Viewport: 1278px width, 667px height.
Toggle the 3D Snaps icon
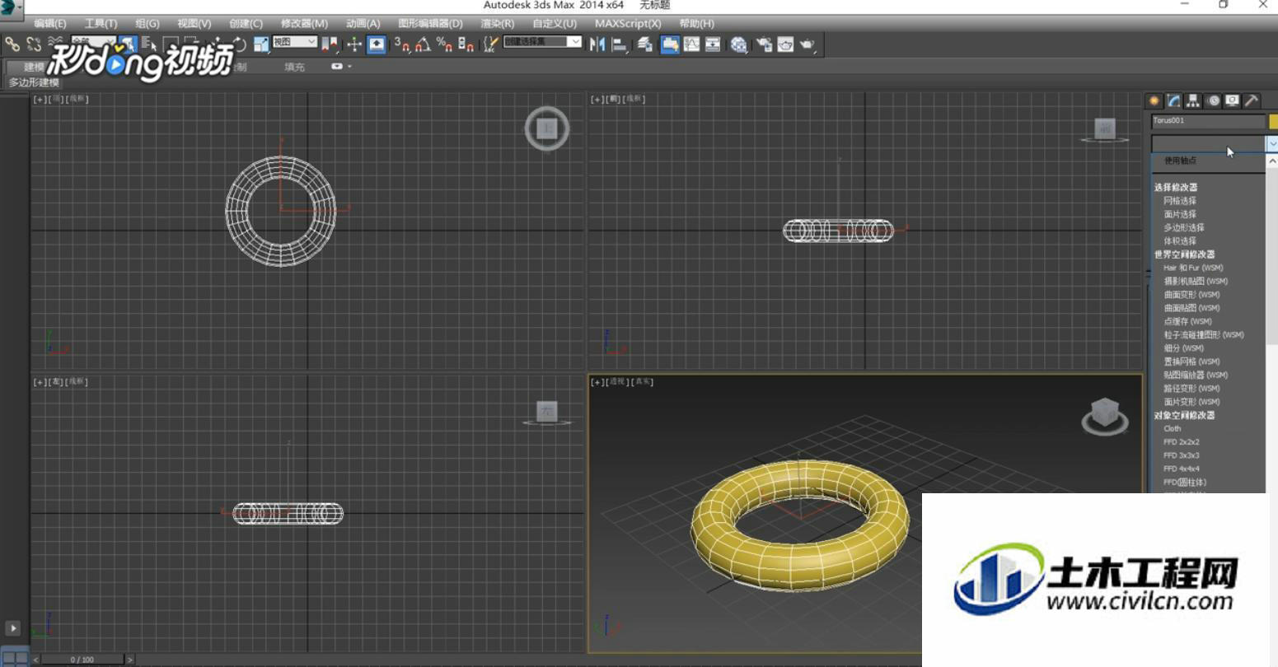tap(402, 44)
